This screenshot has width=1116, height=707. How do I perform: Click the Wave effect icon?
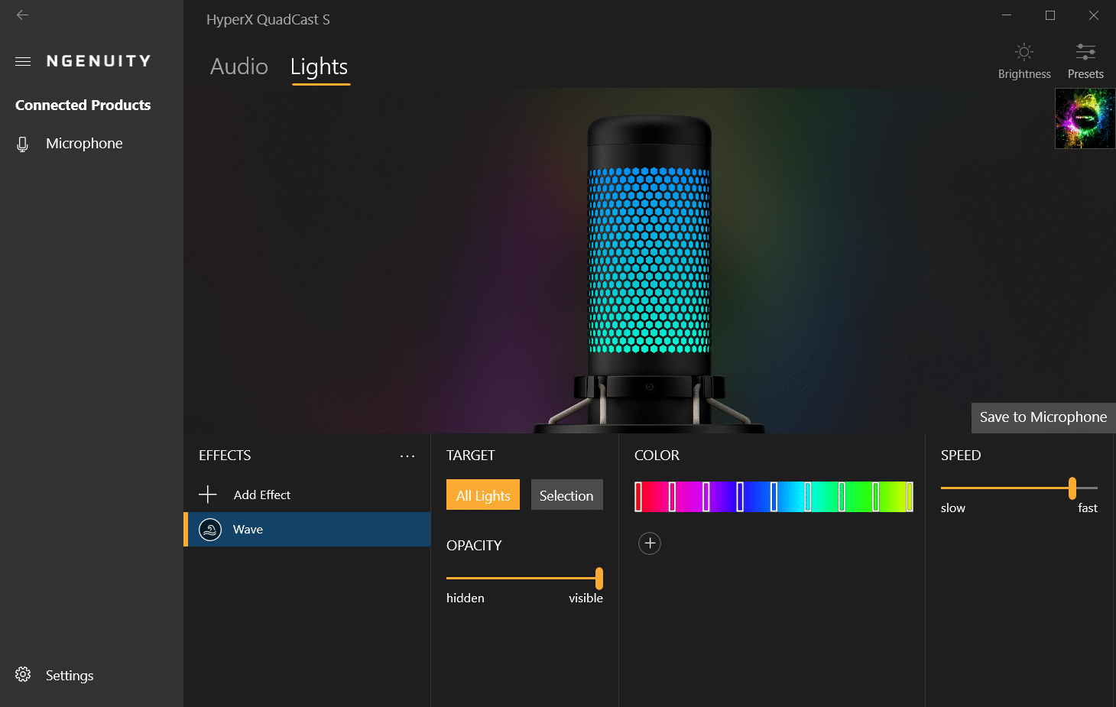point(210,530)
